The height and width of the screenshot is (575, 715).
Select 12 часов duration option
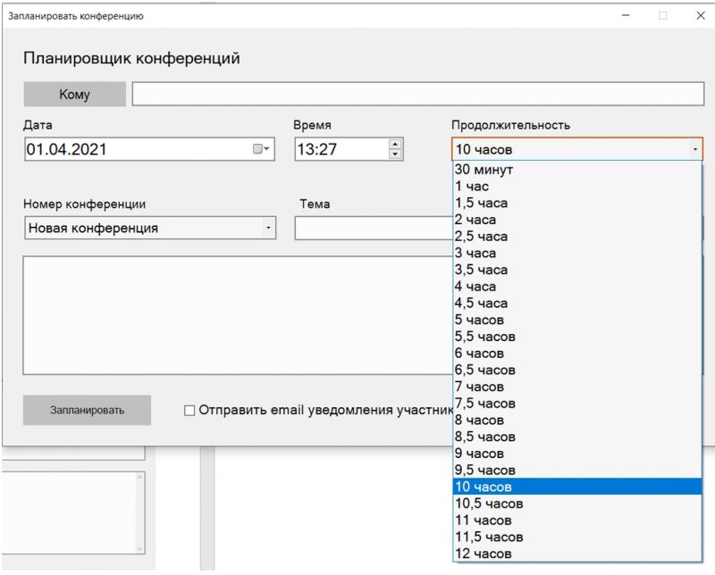[x=577, y=554]
